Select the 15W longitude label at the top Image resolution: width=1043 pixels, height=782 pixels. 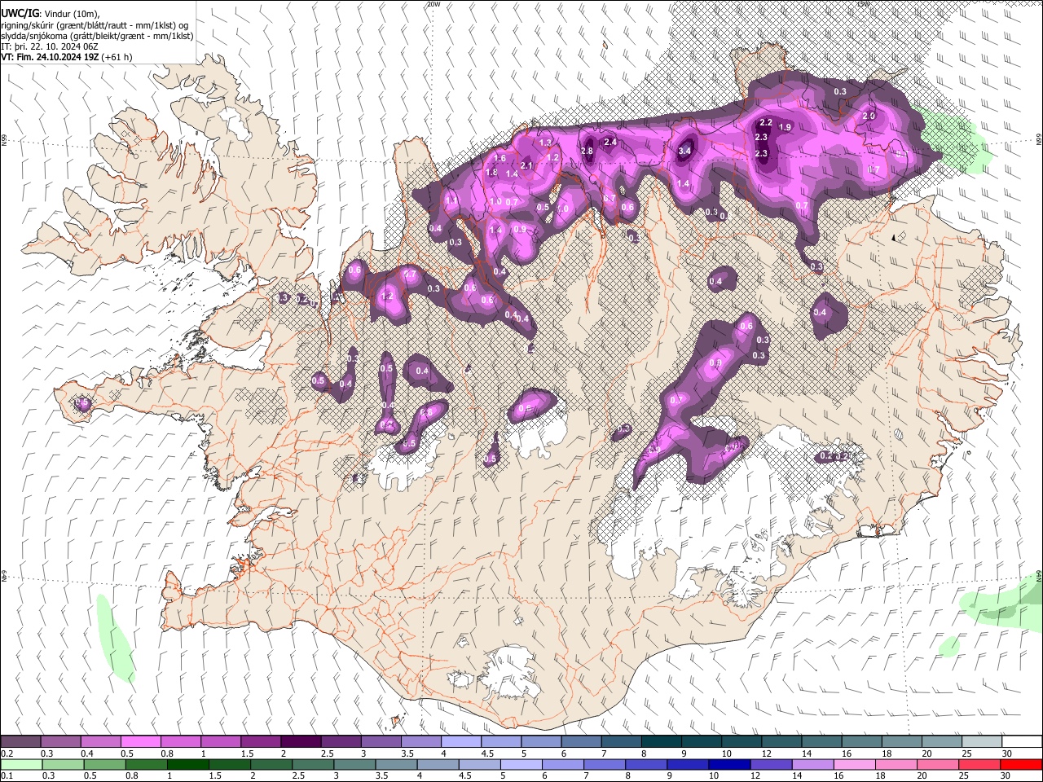pyautogui.click(x=863, y=4)
